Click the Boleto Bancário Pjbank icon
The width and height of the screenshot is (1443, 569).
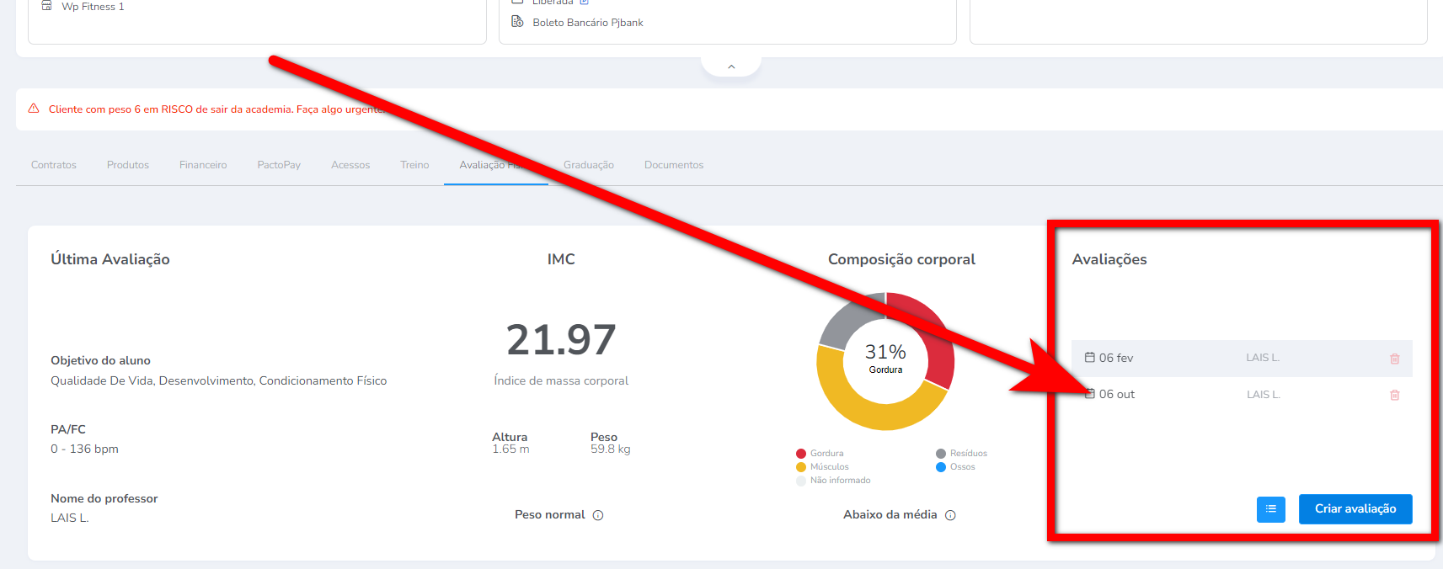coord(517,22)
